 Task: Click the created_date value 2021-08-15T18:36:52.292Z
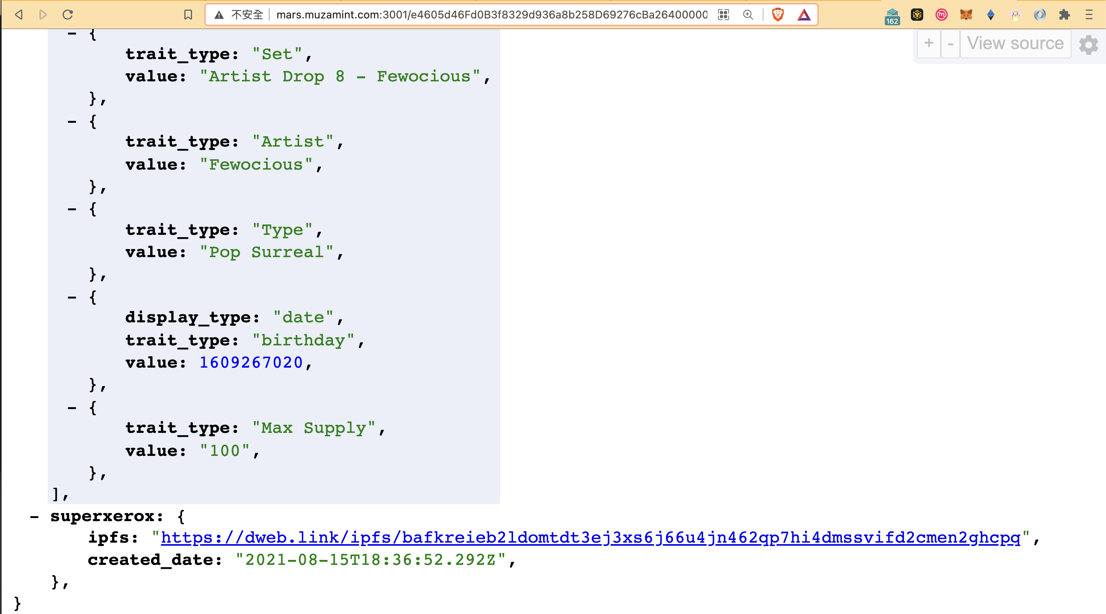[371, 560]
